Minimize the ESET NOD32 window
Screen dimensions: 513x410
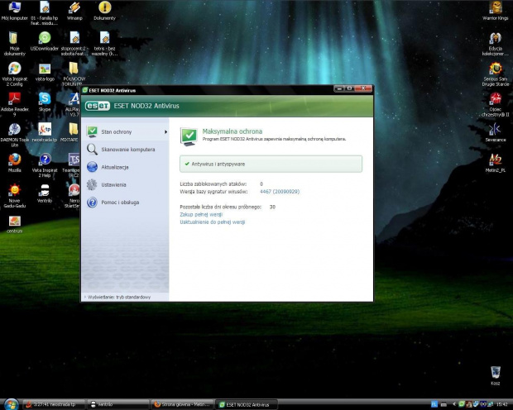339,88
